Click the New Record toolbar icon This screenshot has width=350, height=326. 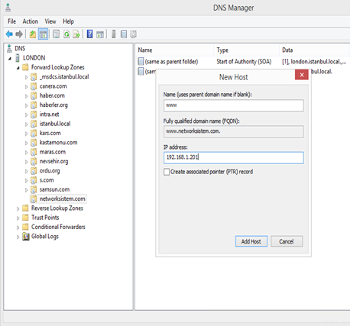[124, 34]
